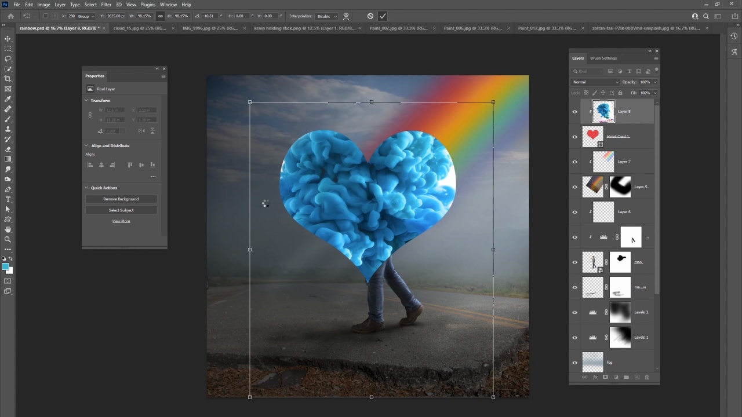Open the Interpolation Bicubic dropdown
Screen dimensions: 742x417
(x=326, y=16)
